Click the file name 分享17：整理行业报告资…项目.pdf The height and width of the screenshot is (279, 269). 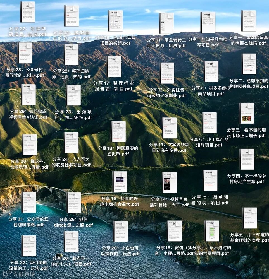point(113,86)
